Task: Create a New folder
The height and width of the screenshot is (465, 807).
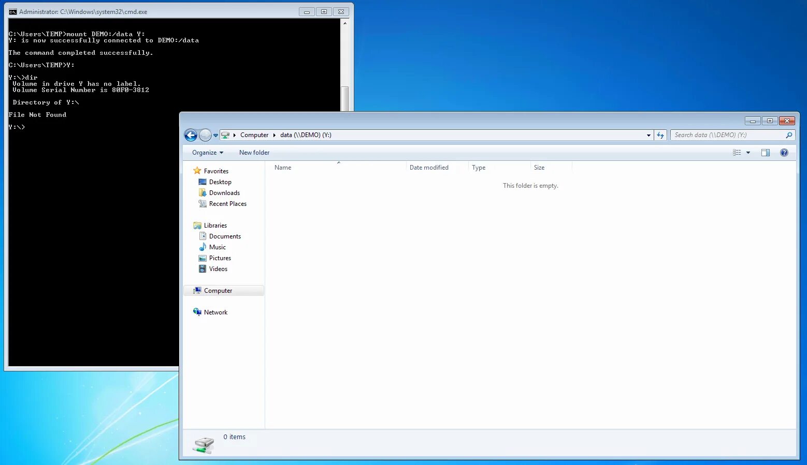Action: pos(254,153)
